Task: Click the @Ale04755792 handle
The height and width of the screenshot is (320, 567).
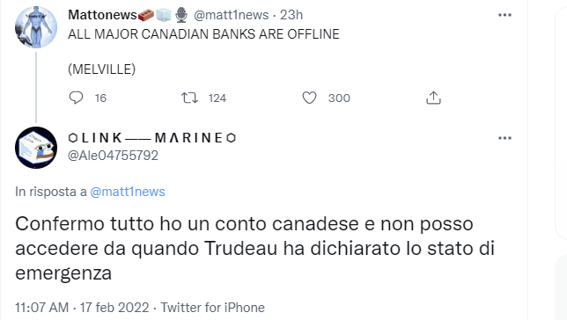Action: [113, 156]
